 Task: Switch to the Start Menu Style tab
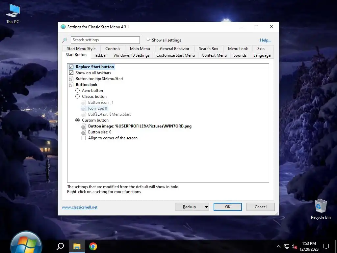pyautogui.click(x=81, y=49)
